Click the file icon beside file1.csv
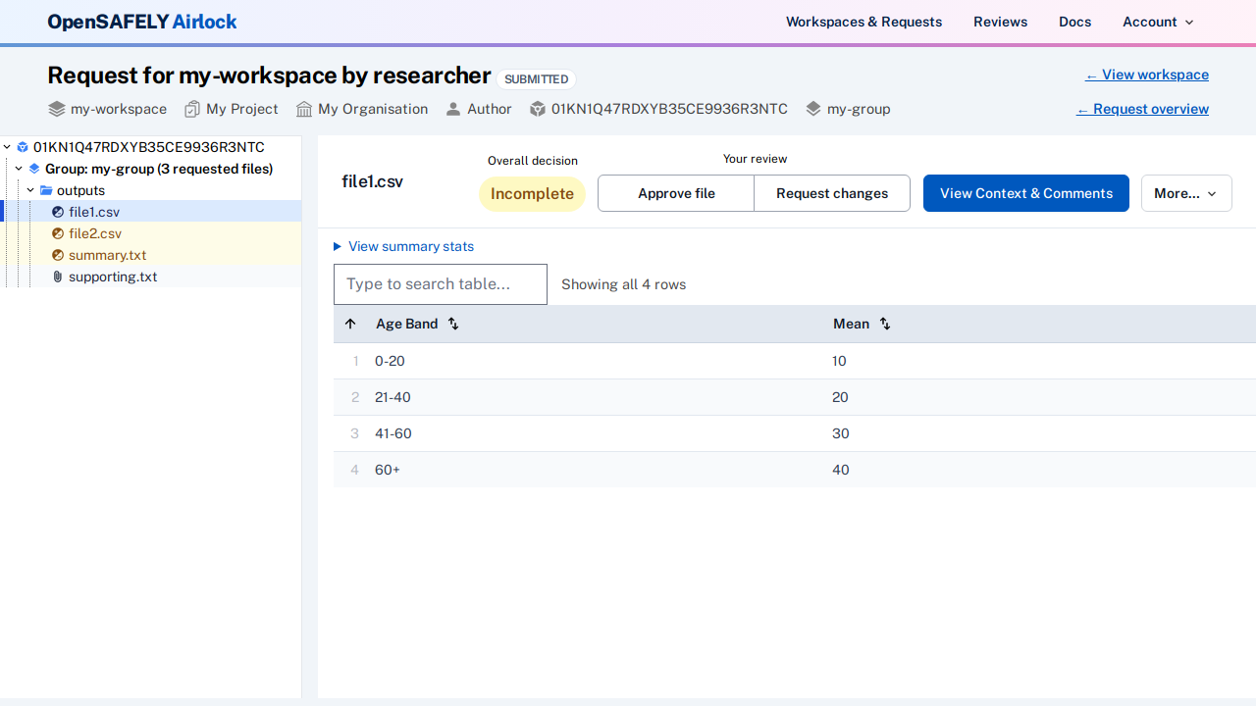The width and height of the screenshot is (1256, 706). coord(58,212)
